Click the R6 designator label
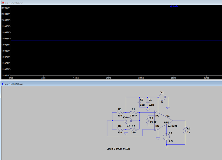 click(x=189, y=129)
